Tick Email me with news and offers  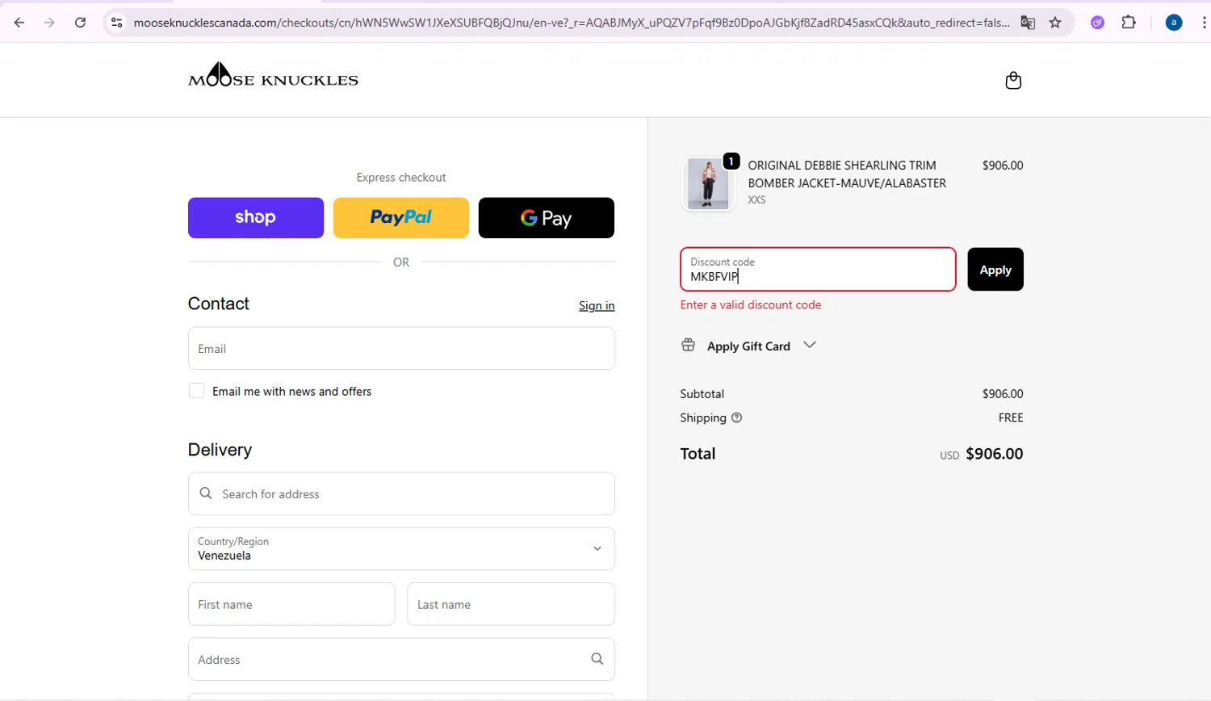(x=196, y=391)
